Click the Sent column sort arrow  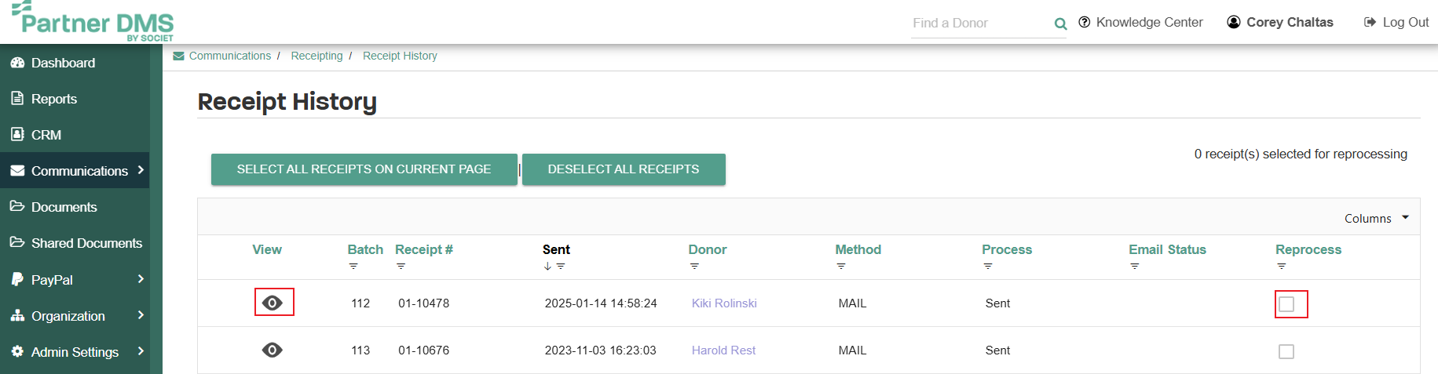point(547,267)
